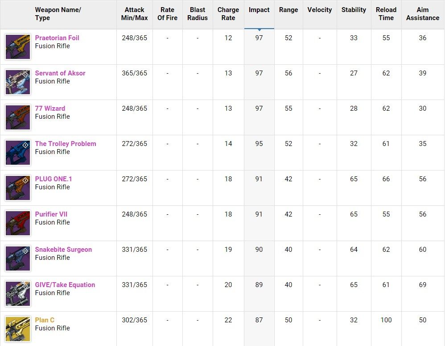Screen dimensions: 445x346
Task: Sort by Reload Time column header
Action: [386, 14]
